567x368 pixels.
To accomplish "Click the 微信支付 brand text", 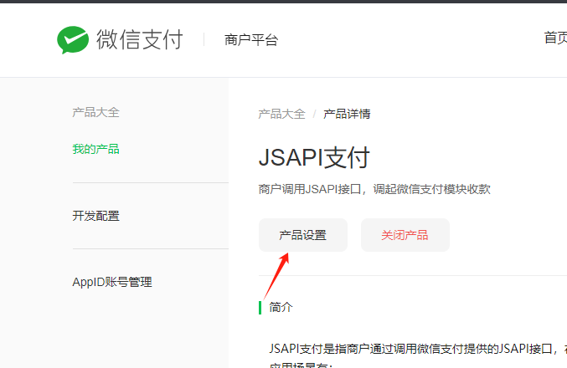I will coord(140,39).
